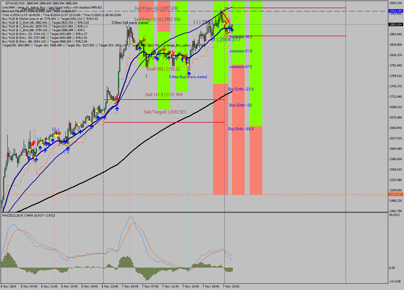404x290 pixels.
Task: Click the 'I I 2864.377' wave label
Action: [x=226, y=39]
